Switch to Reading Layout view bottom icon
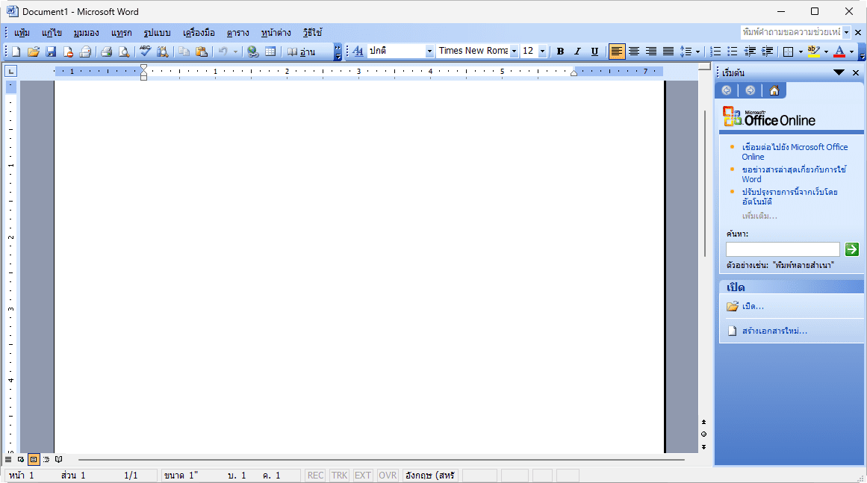 [58, 459]
